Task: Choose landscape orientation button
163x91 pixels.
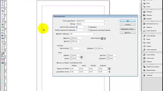Action: 105,38
